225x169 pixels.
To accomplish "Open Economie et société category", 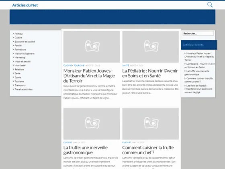I will pos(25,42).
